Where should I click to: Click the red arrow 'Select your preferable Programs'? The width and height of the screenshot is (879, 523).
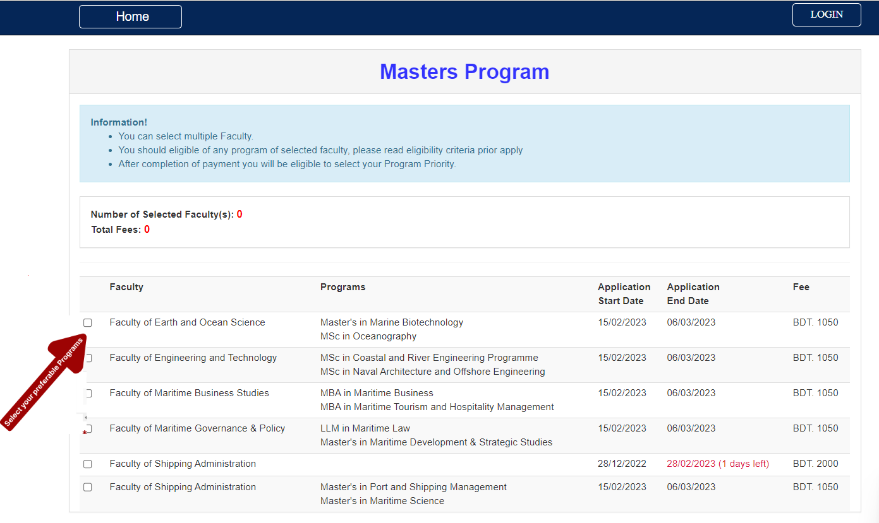45,383
